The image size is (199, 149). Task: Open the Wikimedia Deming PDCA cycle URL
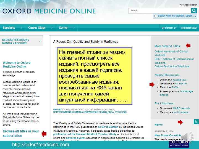coord(90,112)
